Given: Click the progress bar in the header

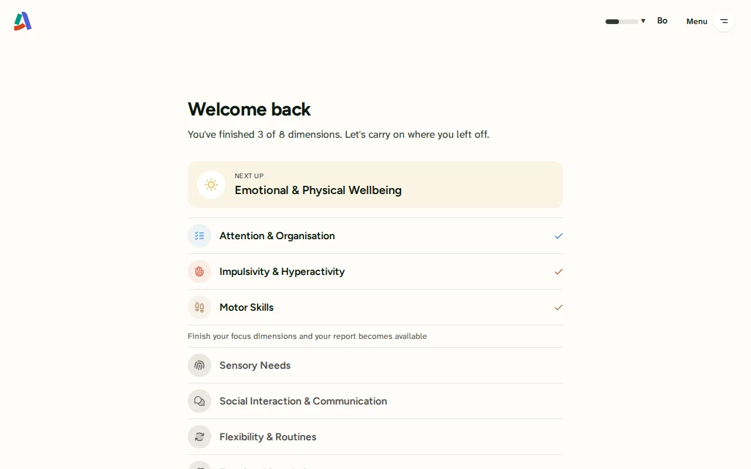Looking at the screenshot, I should click(x=622, y=22).
